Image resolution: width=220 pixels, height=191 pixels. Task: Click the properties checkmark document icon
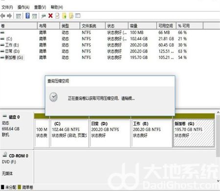click(57, 16)
